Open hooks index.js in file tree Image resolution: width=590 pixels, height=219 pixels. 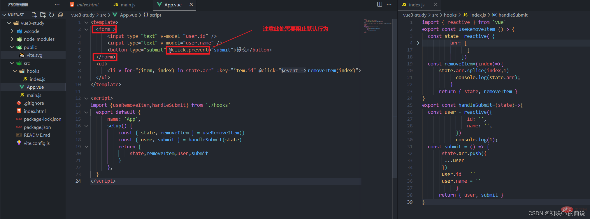point(33,79)
